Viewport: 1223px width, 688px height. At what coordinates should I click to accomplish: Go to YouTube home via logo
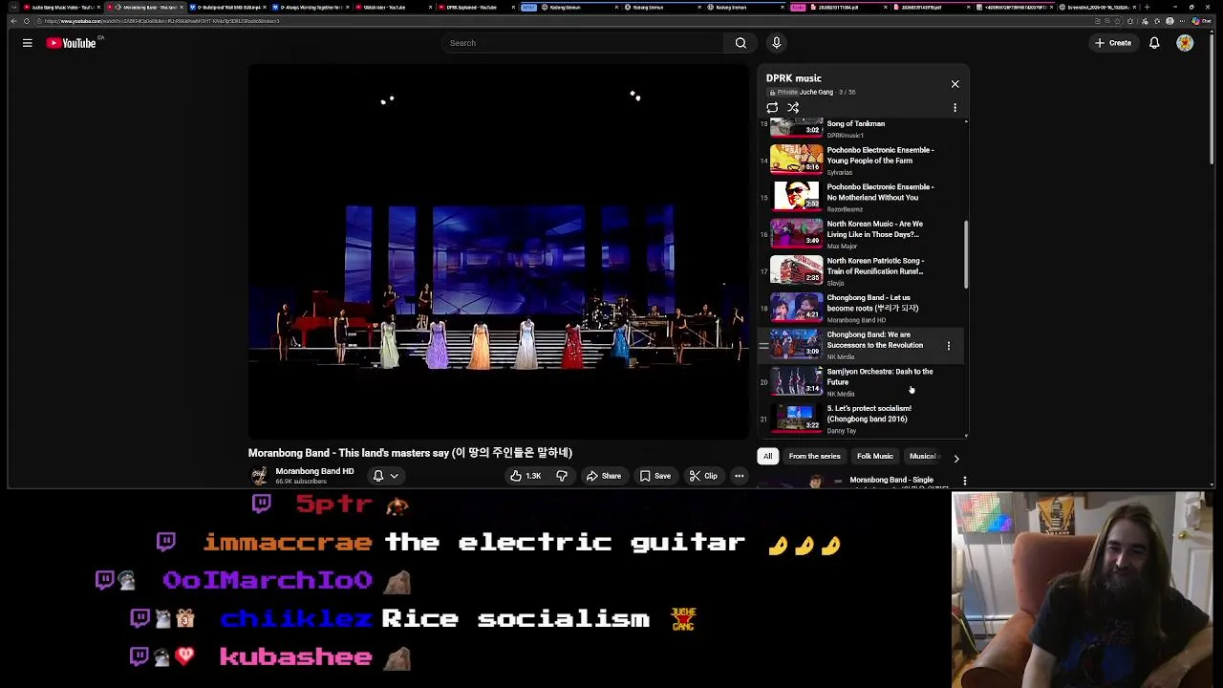(72, 43)
